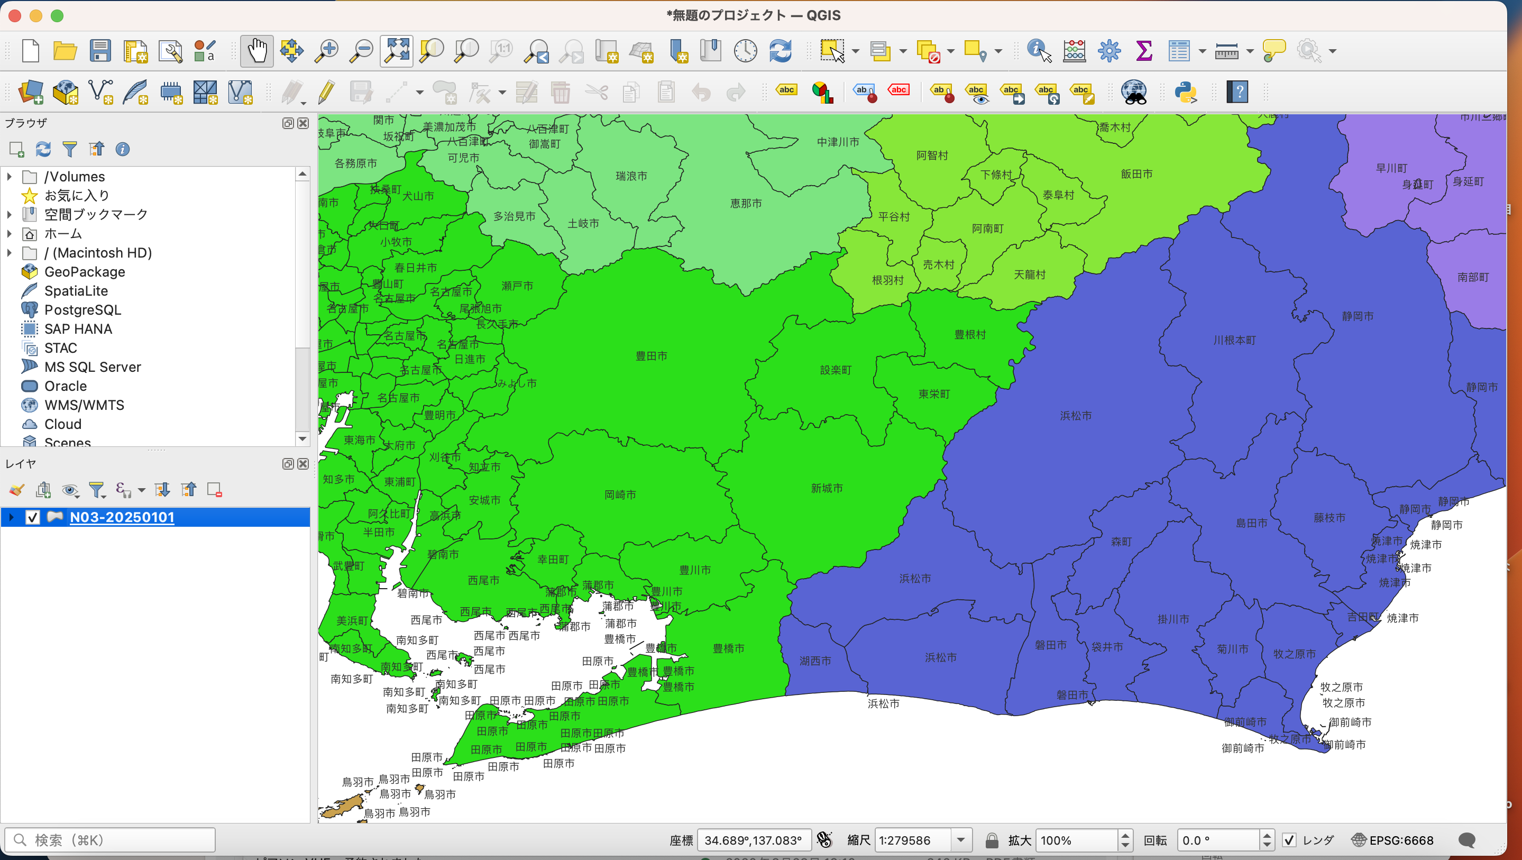Toggle N03-20250101 layer visibility checkbox
The width and height of the screenshot is (1522, 860).
coord(32,517)
